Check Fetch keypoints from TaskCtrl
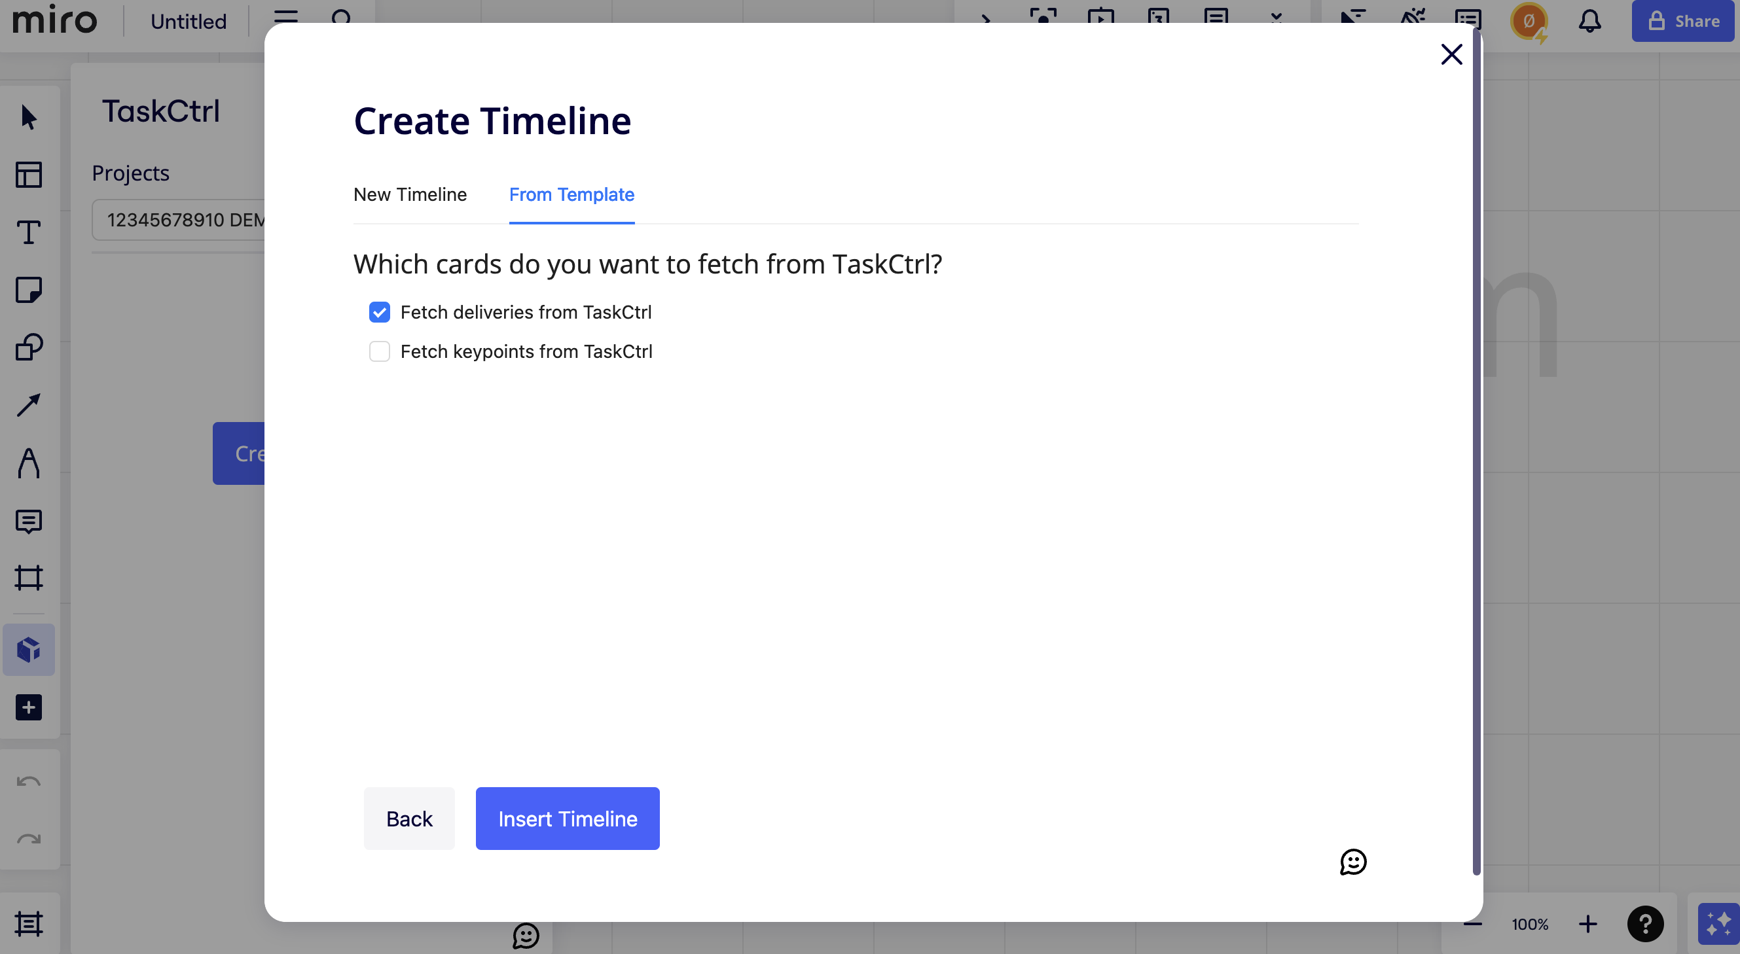 (x=380, y=351)
